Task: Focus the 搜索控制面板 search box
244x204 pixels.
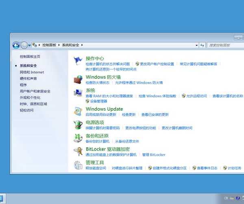Action: point(226,45)
